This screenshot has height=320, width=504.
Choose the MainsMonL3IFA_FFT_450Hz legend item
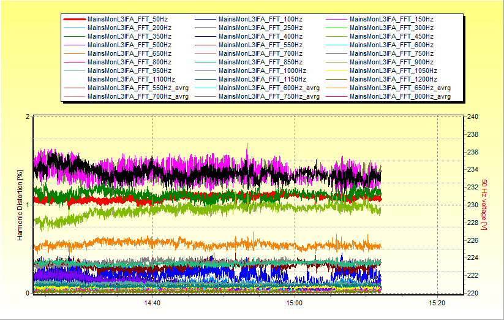[391, 36]
